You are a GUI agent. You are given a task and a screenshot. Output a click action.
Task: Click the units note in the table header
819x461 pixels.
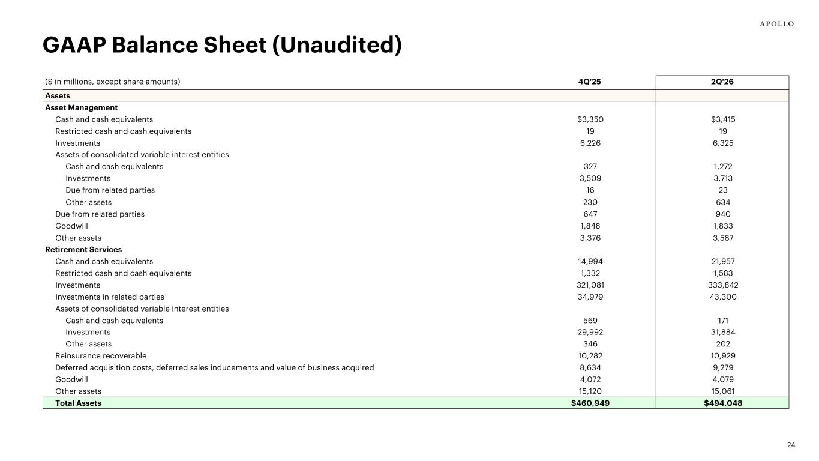point(113,82)
